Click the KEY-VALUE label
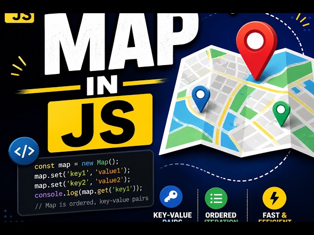The height and width of the screenshot is (235, 314). pos(172,215)
